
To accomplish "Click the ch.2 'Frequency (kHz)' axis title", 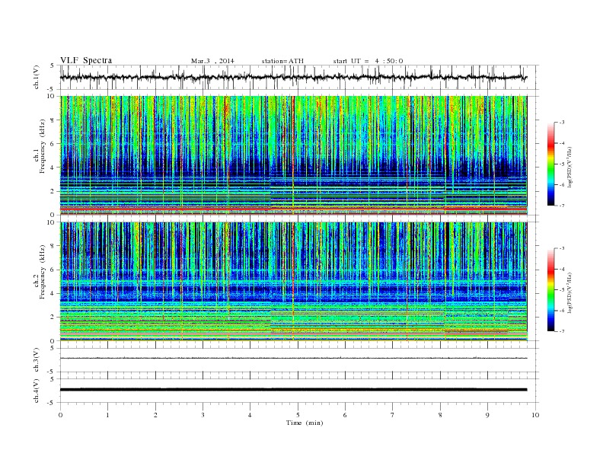I will 43,273.
